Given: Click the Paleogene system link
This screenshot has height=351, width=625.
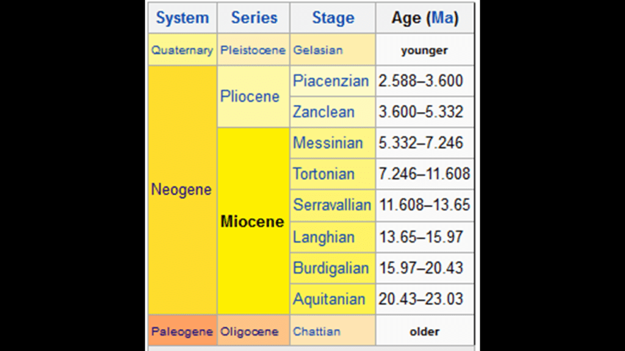Looking at the screenshot, I should pos(182,332).
